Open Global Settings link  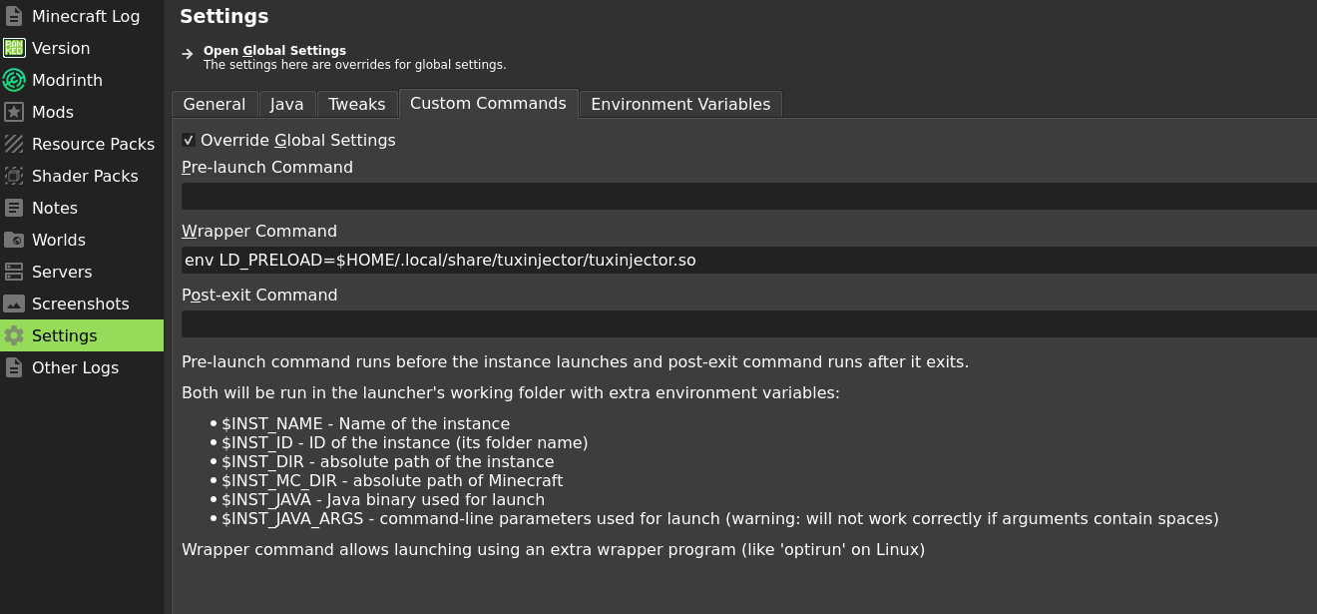coord(274,50)
